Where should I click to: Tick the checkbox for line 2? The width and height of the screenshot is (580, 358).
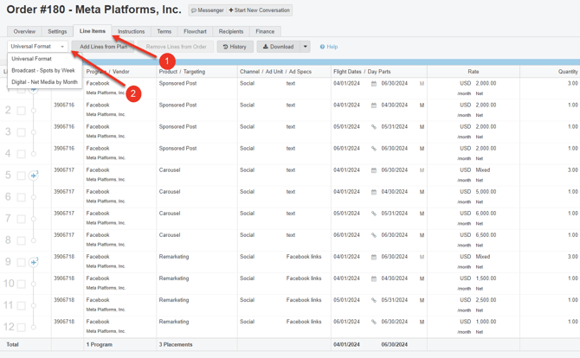(x=22, y=111)
